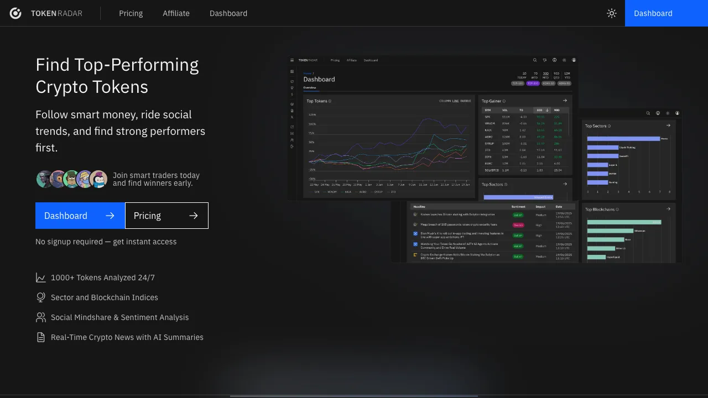Screen dimensions: 708x398
Task: Switch the Top Tokens chart to COLUMN view
Action: [x=445, y=101]
